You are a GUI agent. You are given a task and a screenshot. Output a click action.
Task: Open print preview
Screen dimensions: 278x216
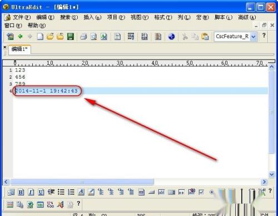coord(94,37)
